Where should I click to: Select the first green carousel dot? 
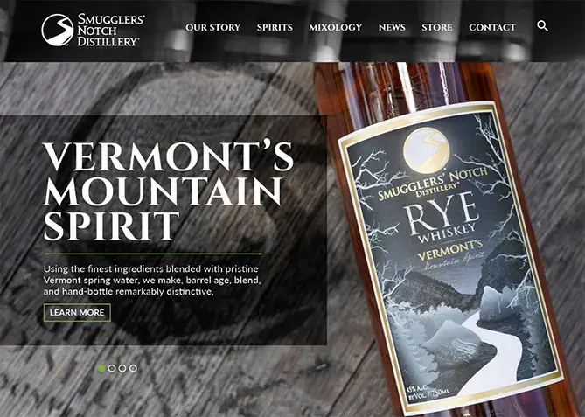click(x=101, y=369)
